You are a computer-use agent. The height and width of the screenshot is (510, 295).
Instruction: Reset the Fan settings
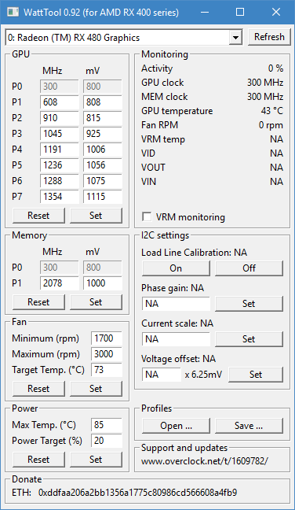click(x=38, y=389)
